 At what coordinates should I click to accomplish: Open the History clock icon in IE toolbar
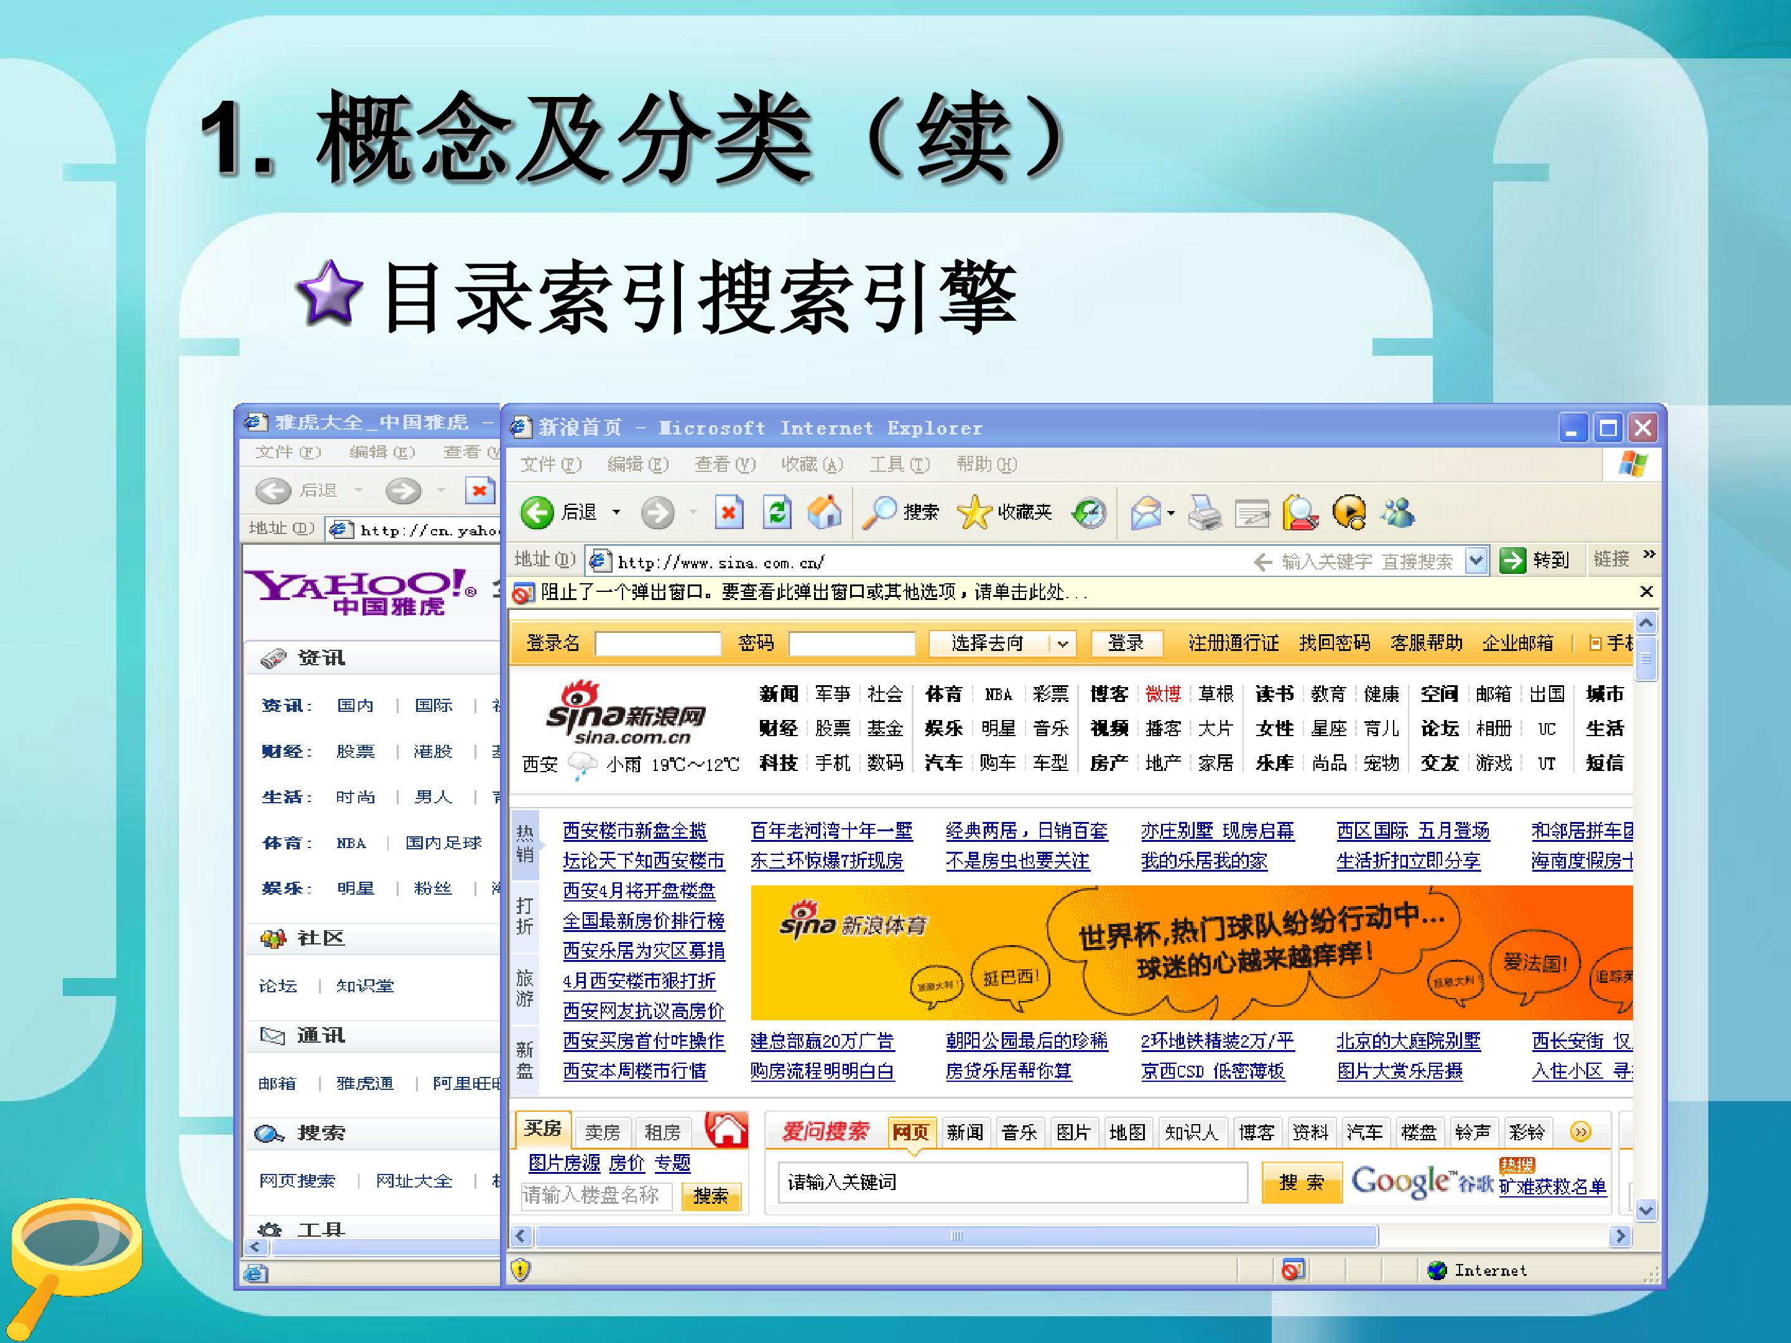(1089, 512)
